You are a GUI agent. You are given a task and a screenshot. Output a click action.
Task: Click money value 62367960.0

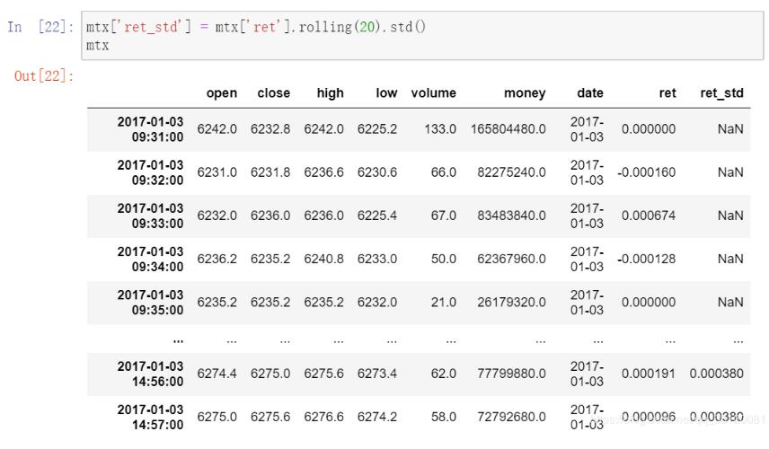tap(511, 259)
